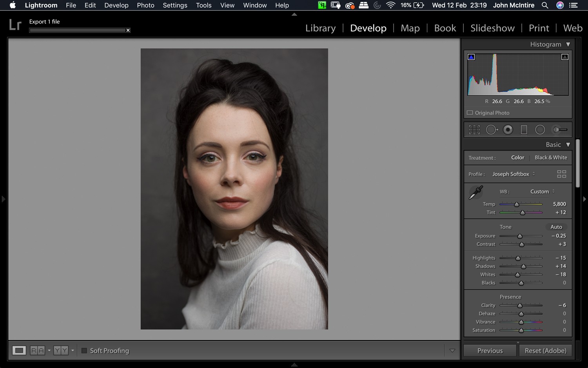The image size is (588, 368).
Task: Switch Treatment to Black & White
Action: tap(551, 157)
